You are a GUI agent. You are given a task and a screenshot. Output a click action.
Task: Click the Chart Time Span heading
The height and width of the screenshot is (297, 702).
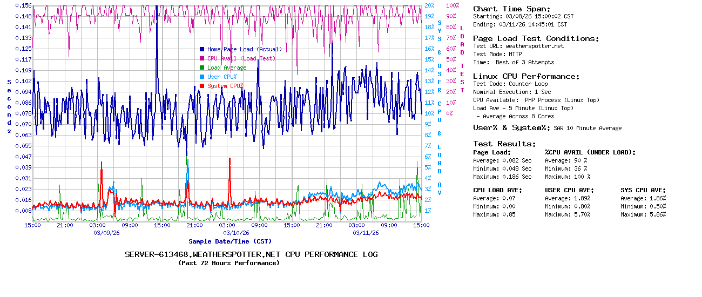[512, 9]
